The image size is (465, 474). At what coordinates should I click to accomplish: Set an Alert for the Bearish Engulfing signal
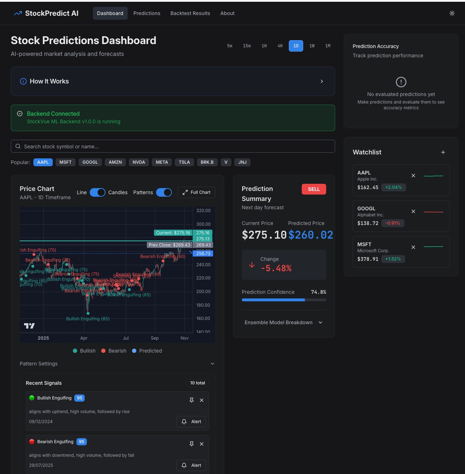(x=191, y=465)
